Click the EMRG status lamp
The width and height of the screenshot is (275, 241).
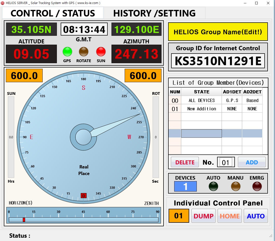257,186
